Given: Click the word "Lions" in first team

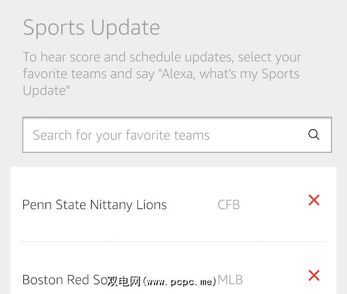Looking at the screenshot, I should click(x=151, y=205).
